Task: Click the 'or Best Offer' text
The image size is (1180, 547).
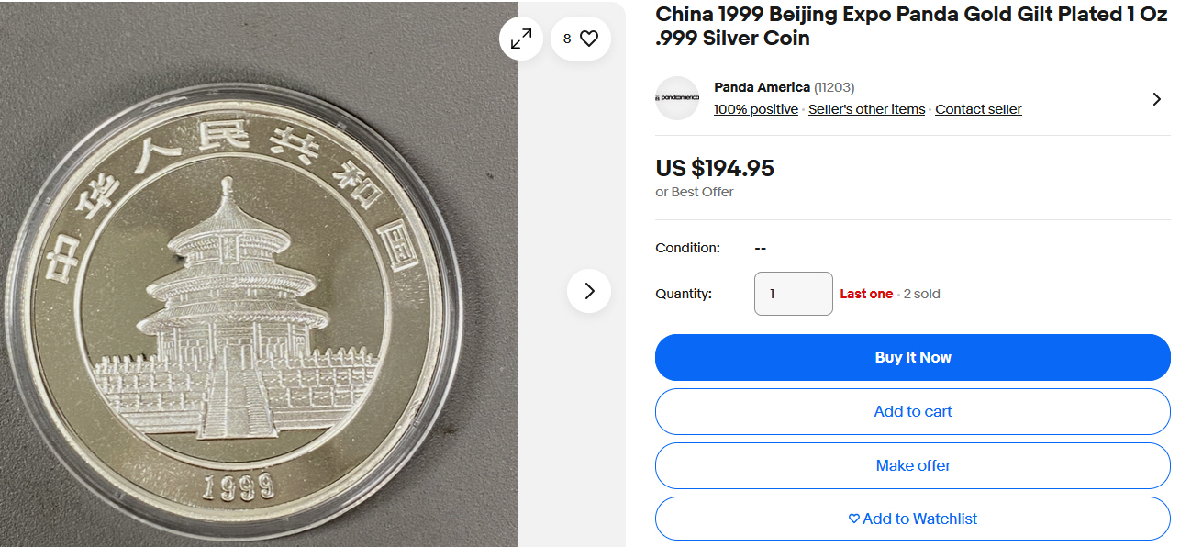Action: click(x=695, y=192)
